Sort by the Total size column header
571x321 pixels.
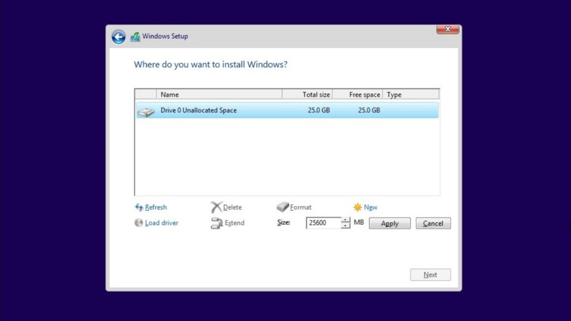click(x=307, y=95)
